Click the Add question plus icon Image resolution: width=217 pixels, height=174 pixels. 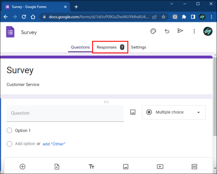coord(22,166)
